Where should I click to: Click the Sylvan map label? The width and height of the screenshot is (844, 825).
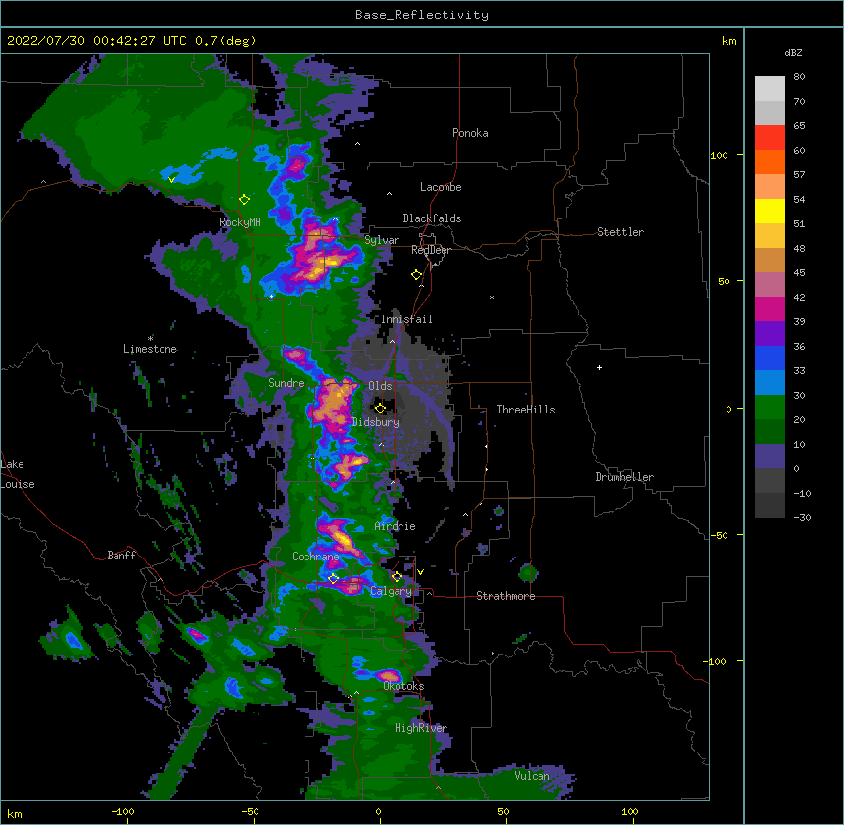[x=382, y=240]
